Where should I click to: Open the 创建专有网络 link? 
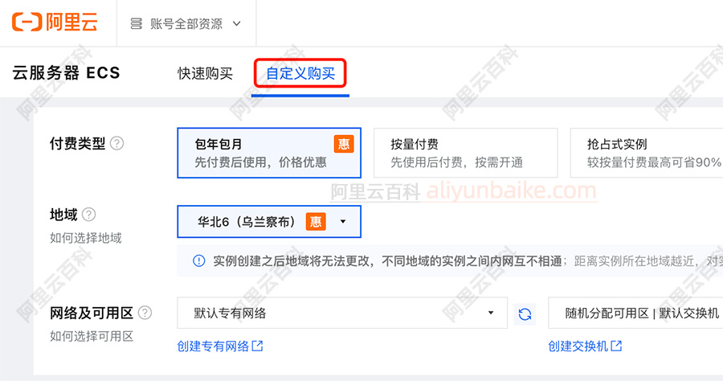coord(220,346)
